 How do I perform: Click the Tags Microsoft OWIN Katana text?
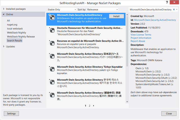coord(146,60)
